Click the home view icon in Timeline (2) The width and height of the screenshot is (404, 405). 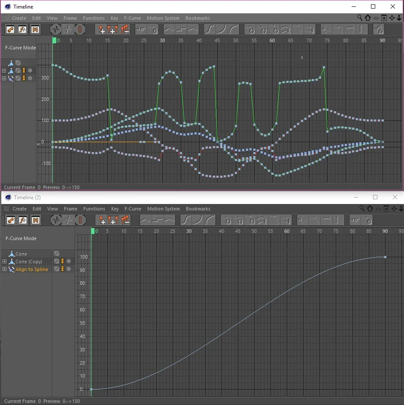(370, 208)
